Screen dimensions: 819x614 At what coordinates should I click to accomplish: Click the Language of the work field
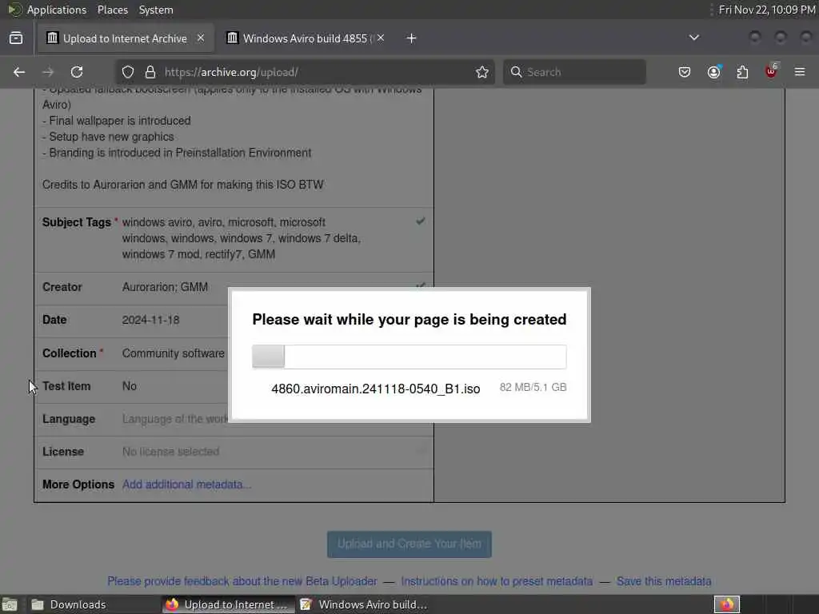(175, 419)
